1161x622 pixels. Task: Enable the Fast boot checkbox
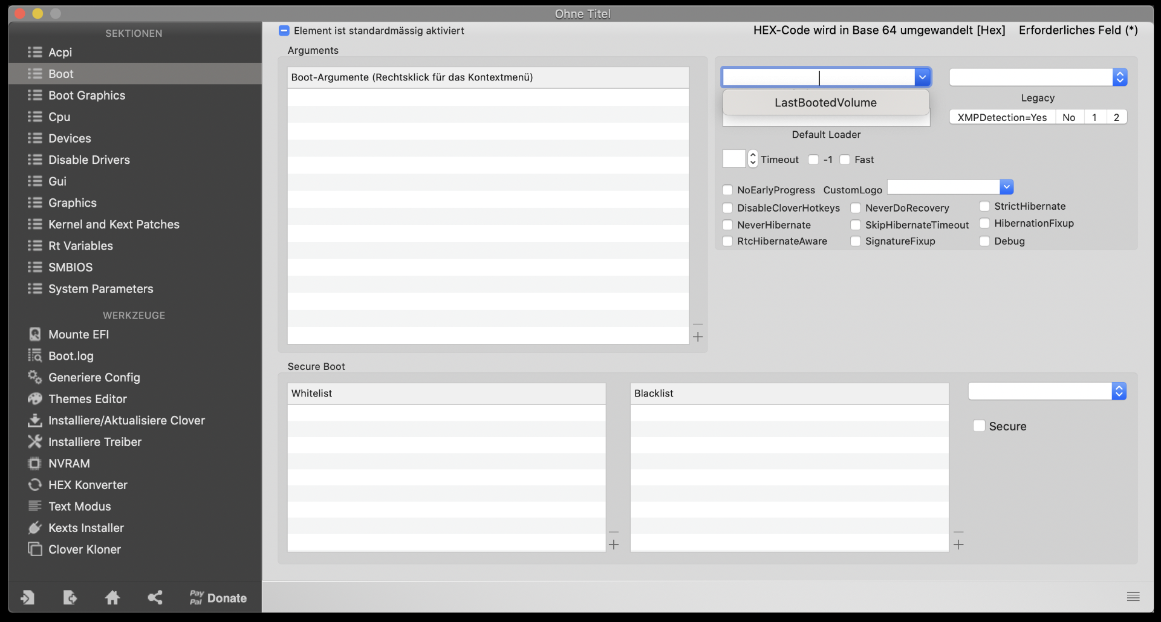click(x=845, y=160)
